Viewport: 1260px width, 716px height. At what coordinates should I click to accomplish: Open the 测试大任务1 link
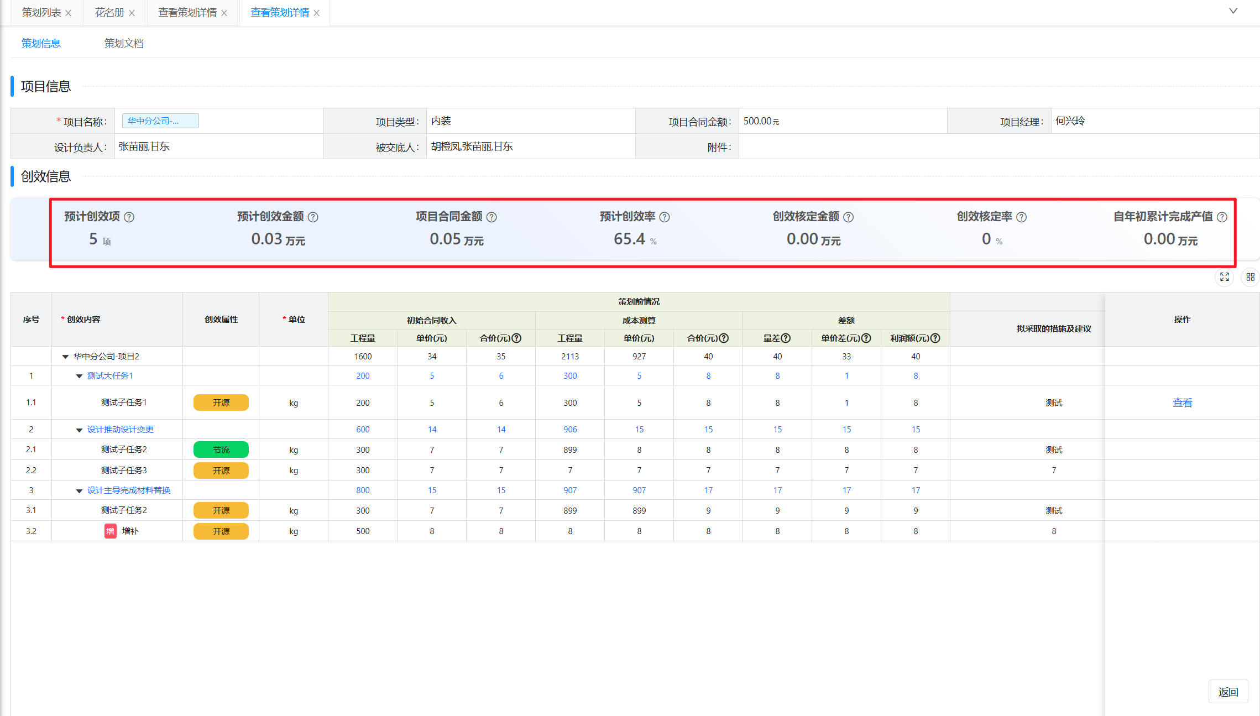(x=110, y=375)
